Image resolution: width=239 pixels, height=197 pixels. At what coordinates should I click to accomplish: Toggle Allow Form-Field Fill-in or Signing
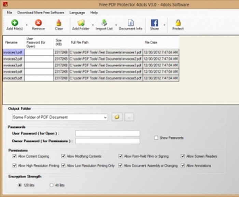[121, 156]
